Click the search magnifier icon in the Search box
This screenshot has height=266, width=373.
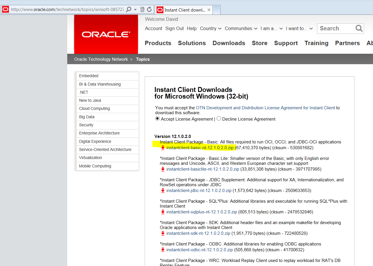pos(359,28)
